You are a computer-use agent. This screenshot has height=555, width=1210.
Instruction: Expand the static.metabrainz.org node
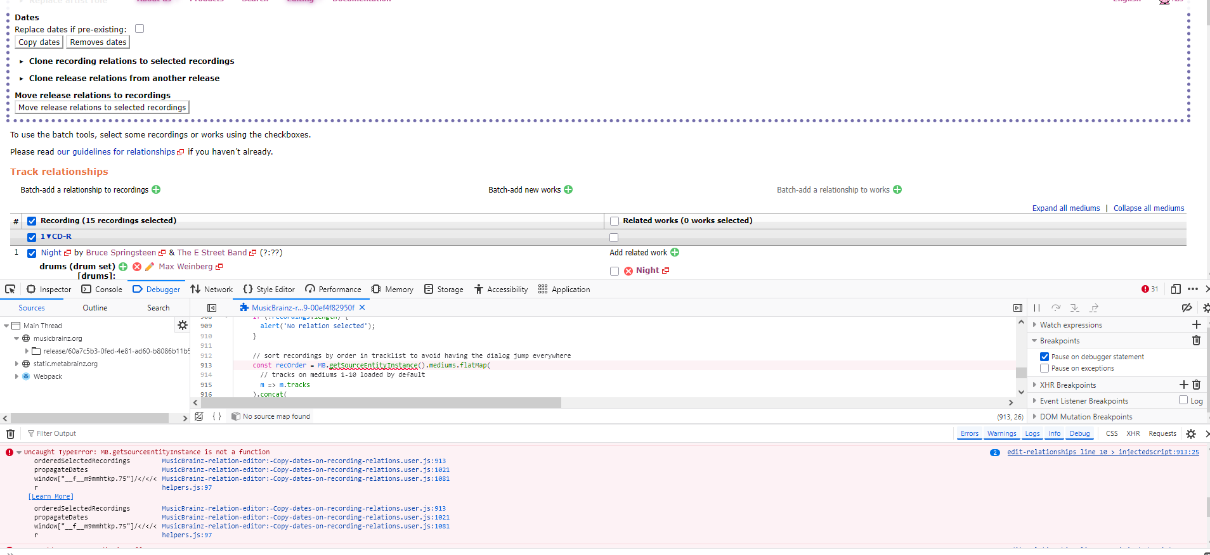(x=16, y=364)
